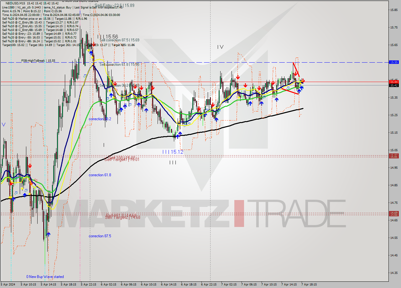The height and width of the screenshot is (288, 401).
Task: Click the 'Sell correction 61.8 | 15.55' label
Action: (119, 64)
